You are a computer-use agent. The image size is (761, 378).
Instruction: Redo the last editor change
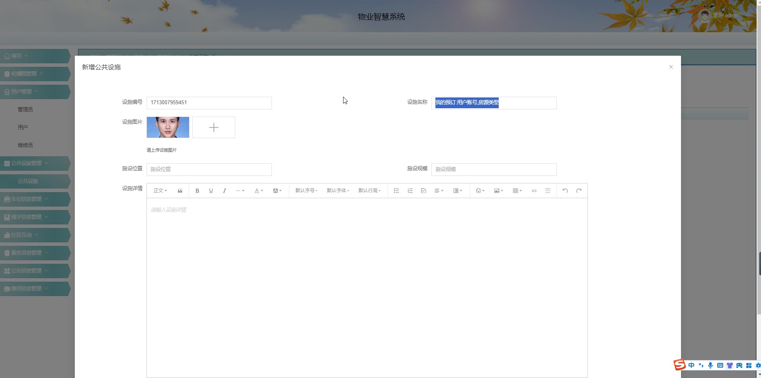tap(579, 191)
